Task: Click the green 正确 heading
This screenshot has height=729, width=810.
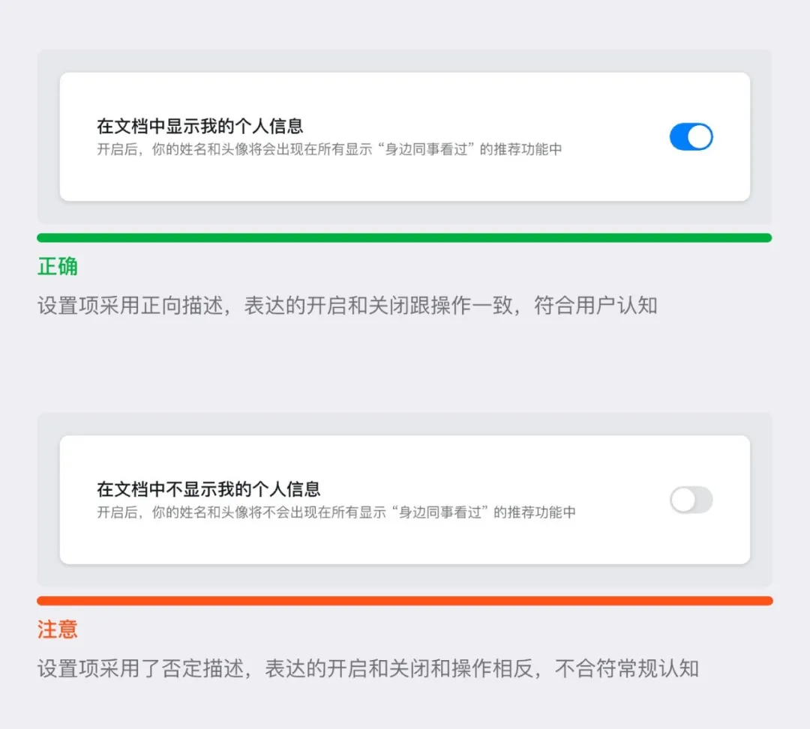Action: coord(57,267)
